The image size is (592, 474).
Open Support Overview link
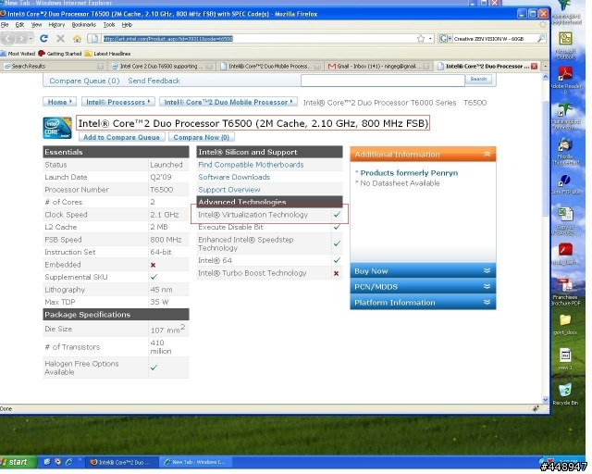tap(229, 190)
